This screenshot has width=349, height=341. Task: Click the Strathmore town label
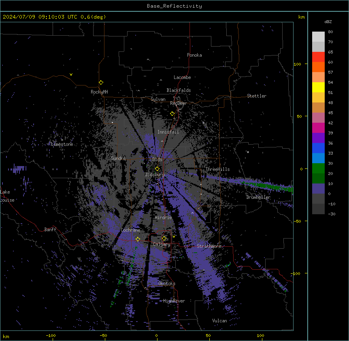pyautogui.click(x=209, y=246)
